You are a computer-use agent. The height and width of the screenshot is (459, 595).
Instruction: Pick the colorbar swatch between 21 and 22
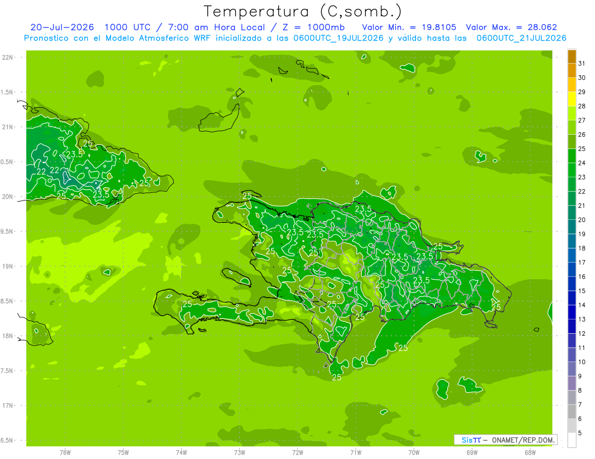click(572, 198)
